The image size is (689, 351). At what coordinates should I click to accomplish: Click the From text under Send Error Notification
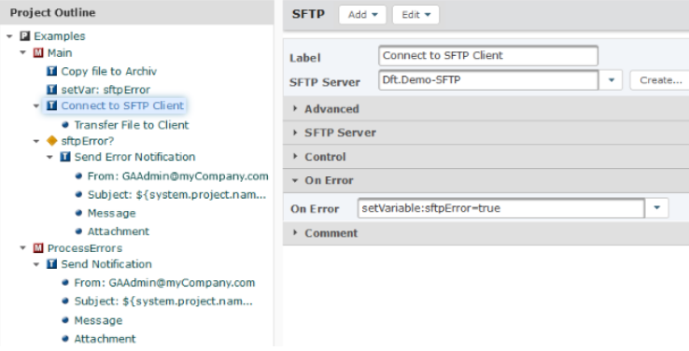point(178,176)
